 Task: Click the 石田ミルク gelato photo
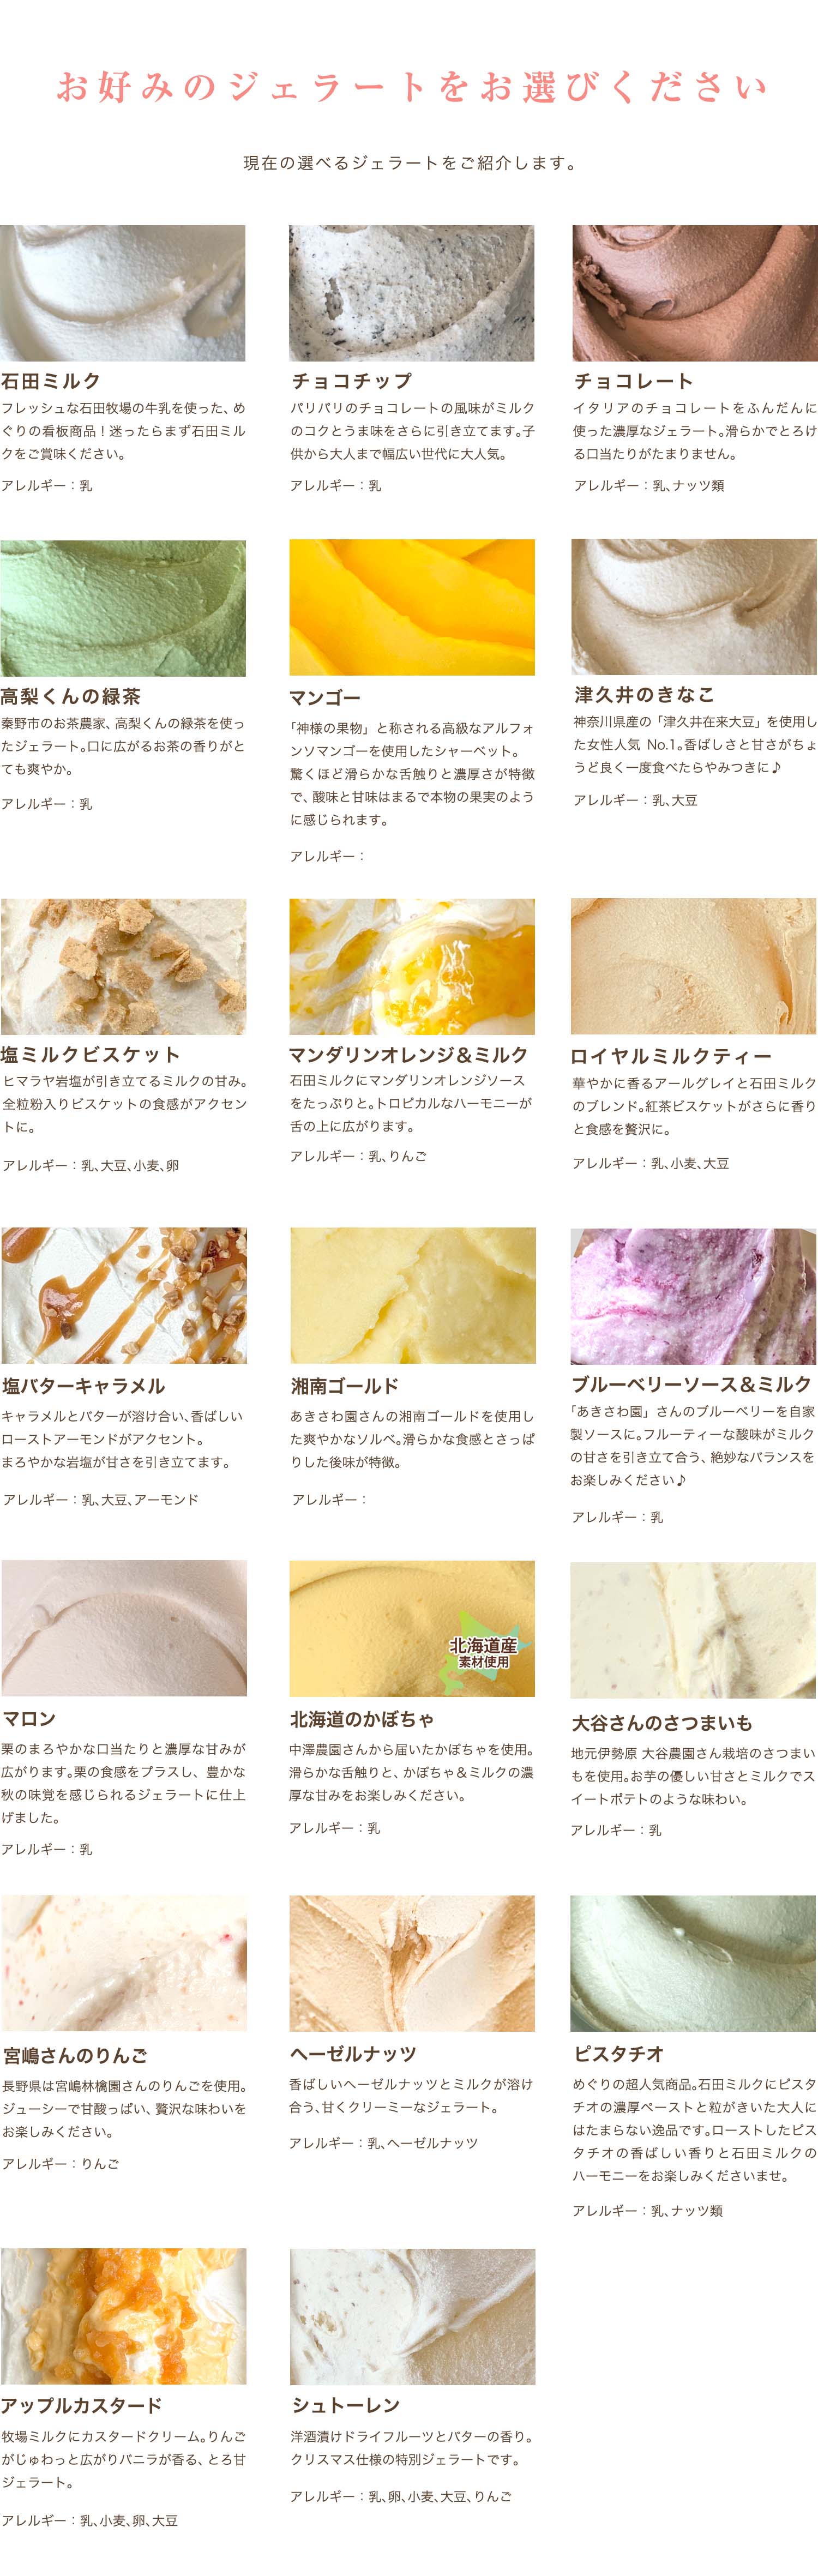[122, 293]
